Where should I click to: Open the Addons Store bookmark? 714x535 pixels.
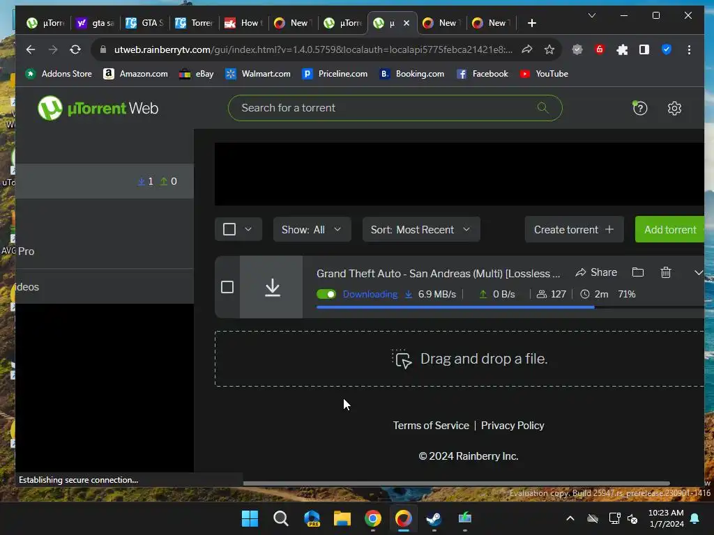59,74
